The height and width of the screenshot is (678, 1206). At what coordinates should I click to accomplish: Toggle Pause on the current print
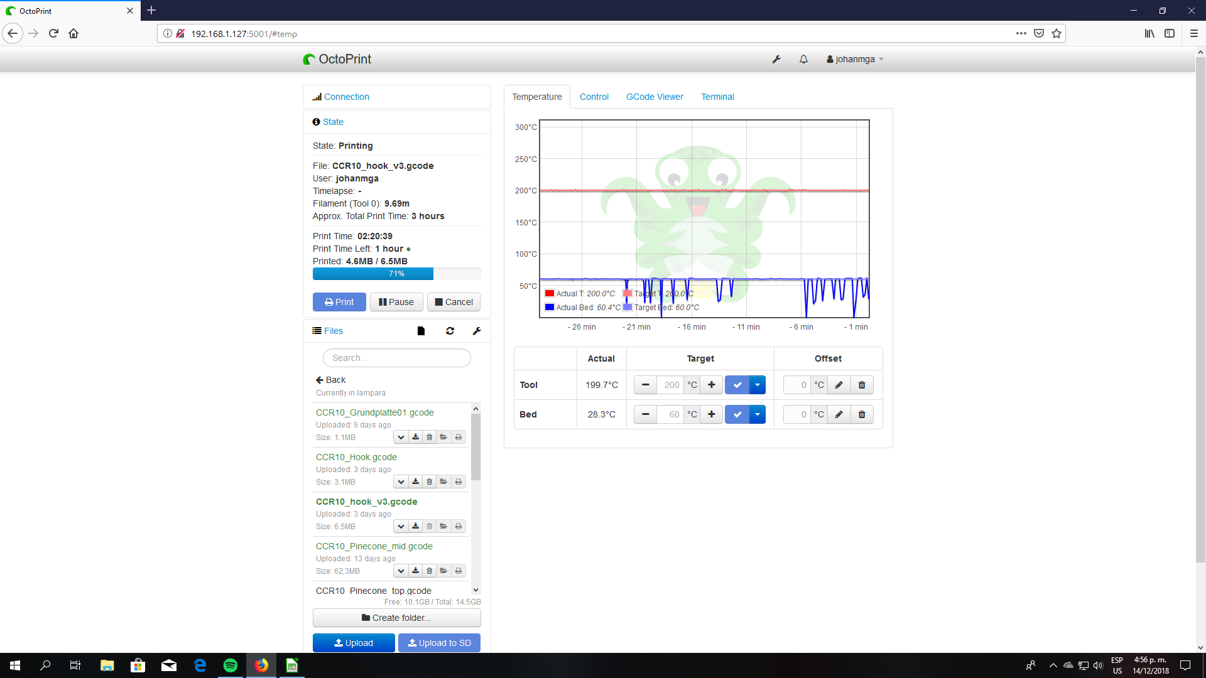396,302
